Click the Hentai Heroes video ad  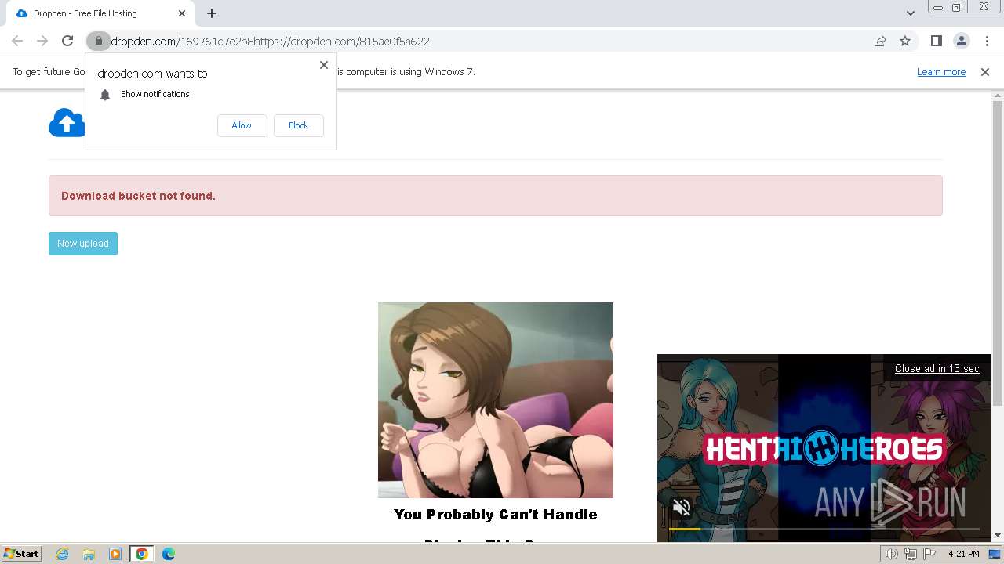(x=824, y=448)
